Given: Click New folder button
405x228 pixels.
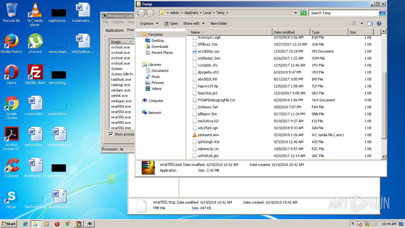Looking at the screenshot, I should 219,23.
